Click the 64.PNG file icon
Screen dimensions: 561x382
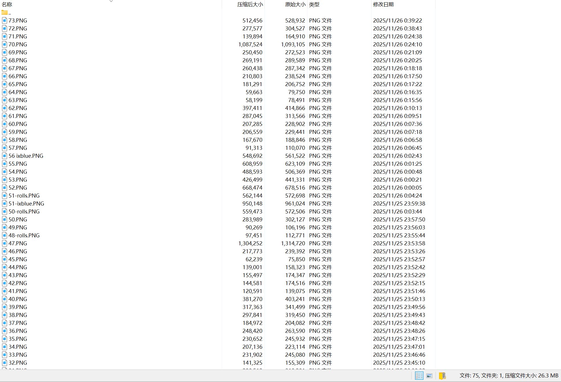5,92
